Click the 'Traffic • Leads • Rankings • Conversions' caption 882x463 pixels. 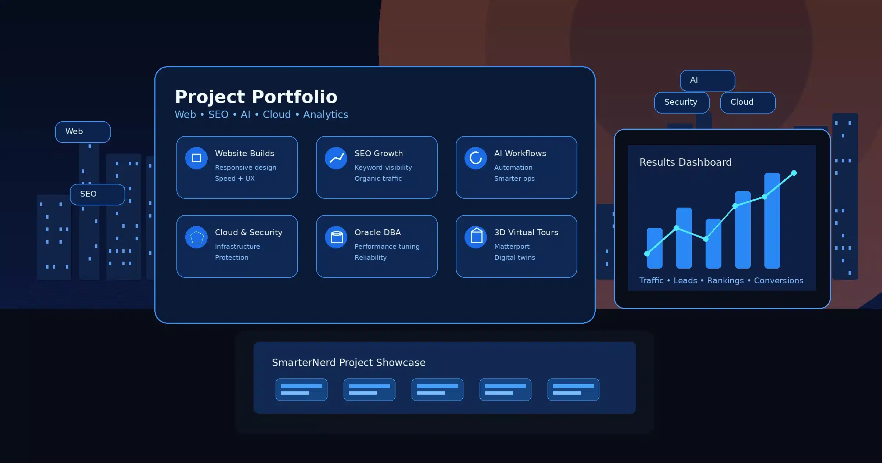pos(721,280)
